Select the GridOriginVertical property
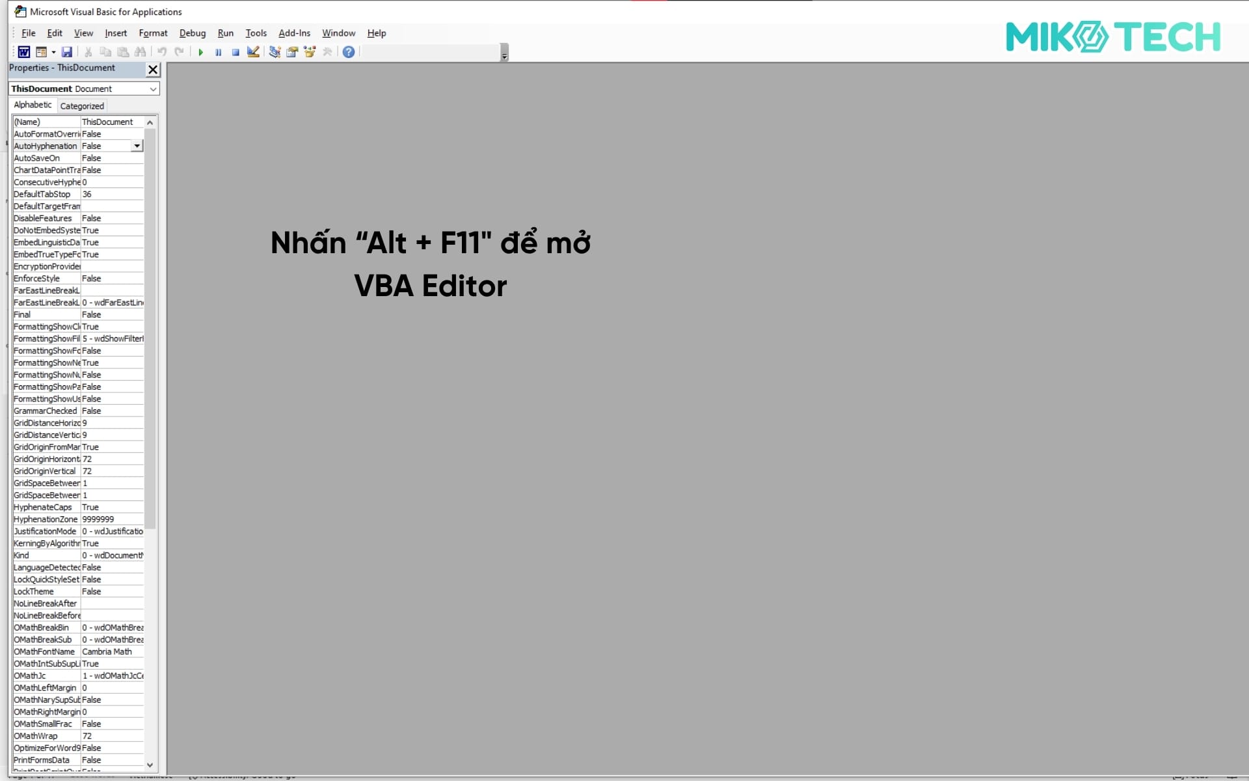Image resolution: width=1249 pixels, height=781 pixels. (78, 471)
